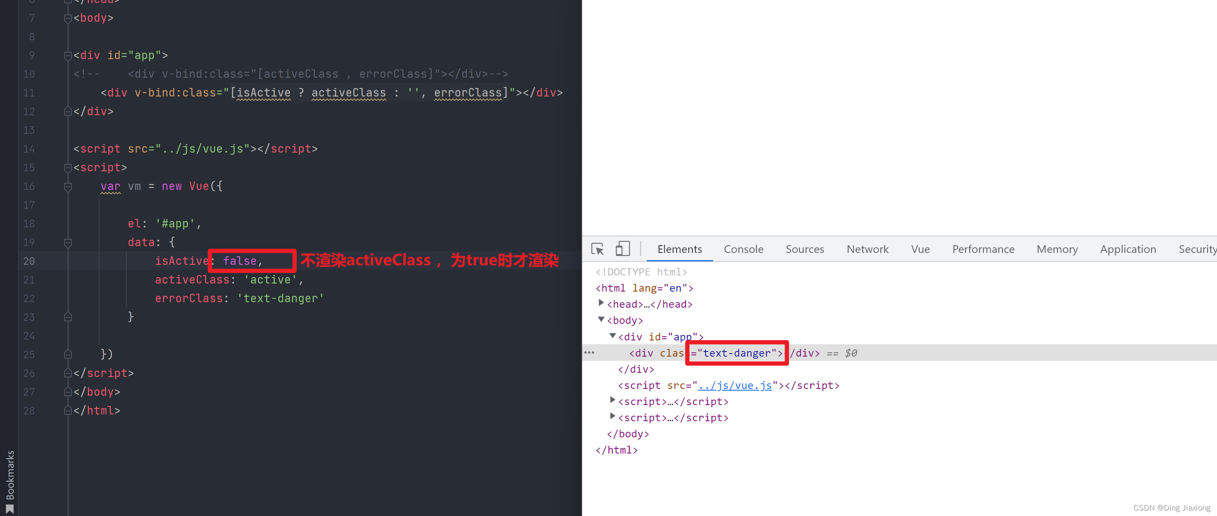Switch to the Console tab

click(x=743, y=249)
